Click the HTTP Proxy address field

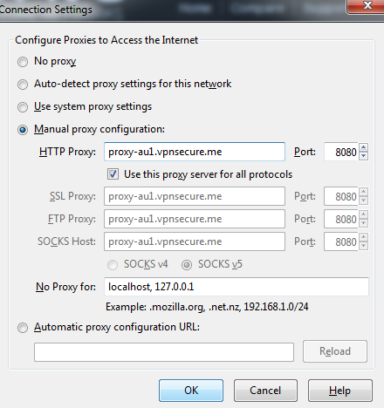point(195,152)
